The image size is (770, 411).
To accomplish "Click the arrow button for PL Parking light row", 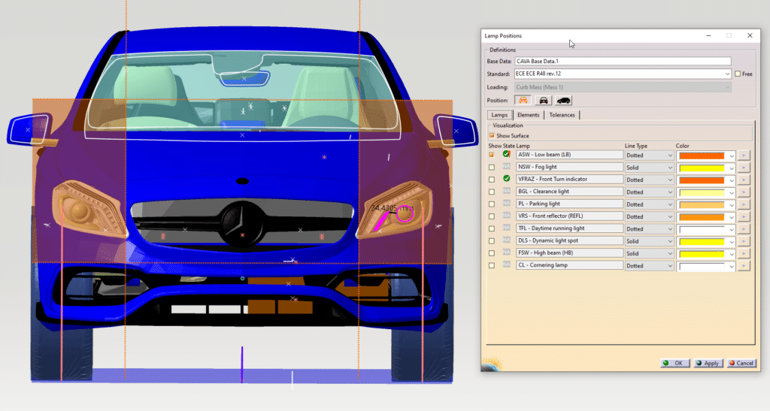I will (x=744, y=204).
